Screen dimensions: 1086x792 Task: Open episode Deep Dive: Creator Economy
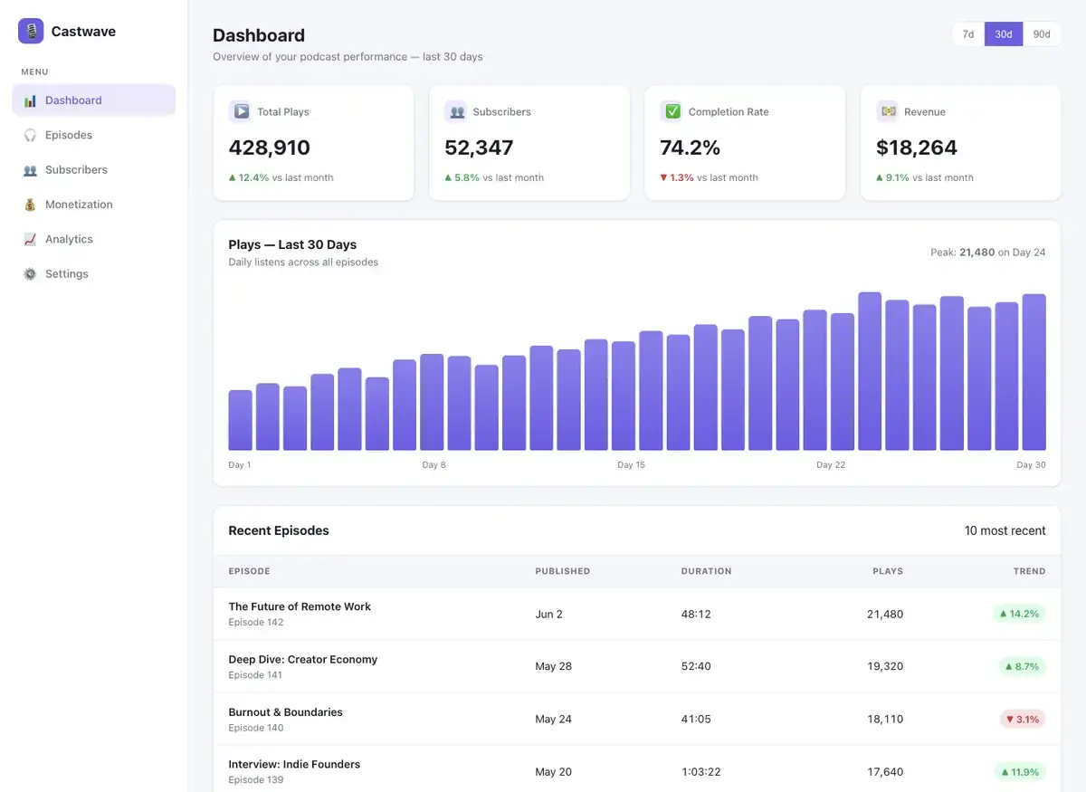303,660
